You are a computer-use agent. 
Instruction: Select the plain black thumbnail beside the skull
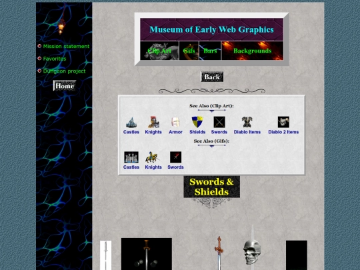(297, 255)
